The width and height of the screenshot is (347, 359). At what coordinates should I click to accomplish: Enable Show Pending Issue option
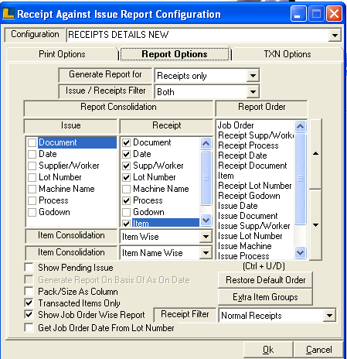(29, 268)
